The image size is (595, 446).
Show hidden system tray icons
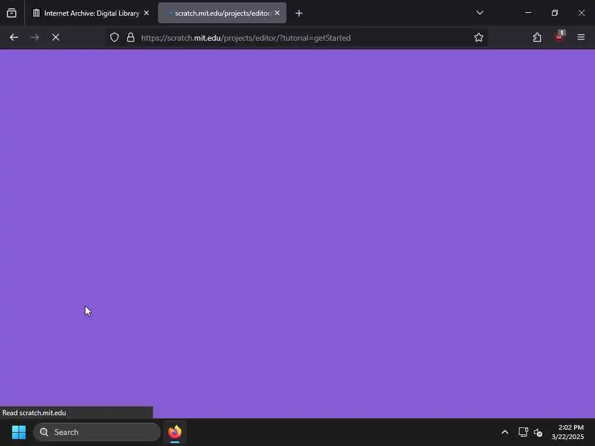pyautogui.click(x=505, y=432)
